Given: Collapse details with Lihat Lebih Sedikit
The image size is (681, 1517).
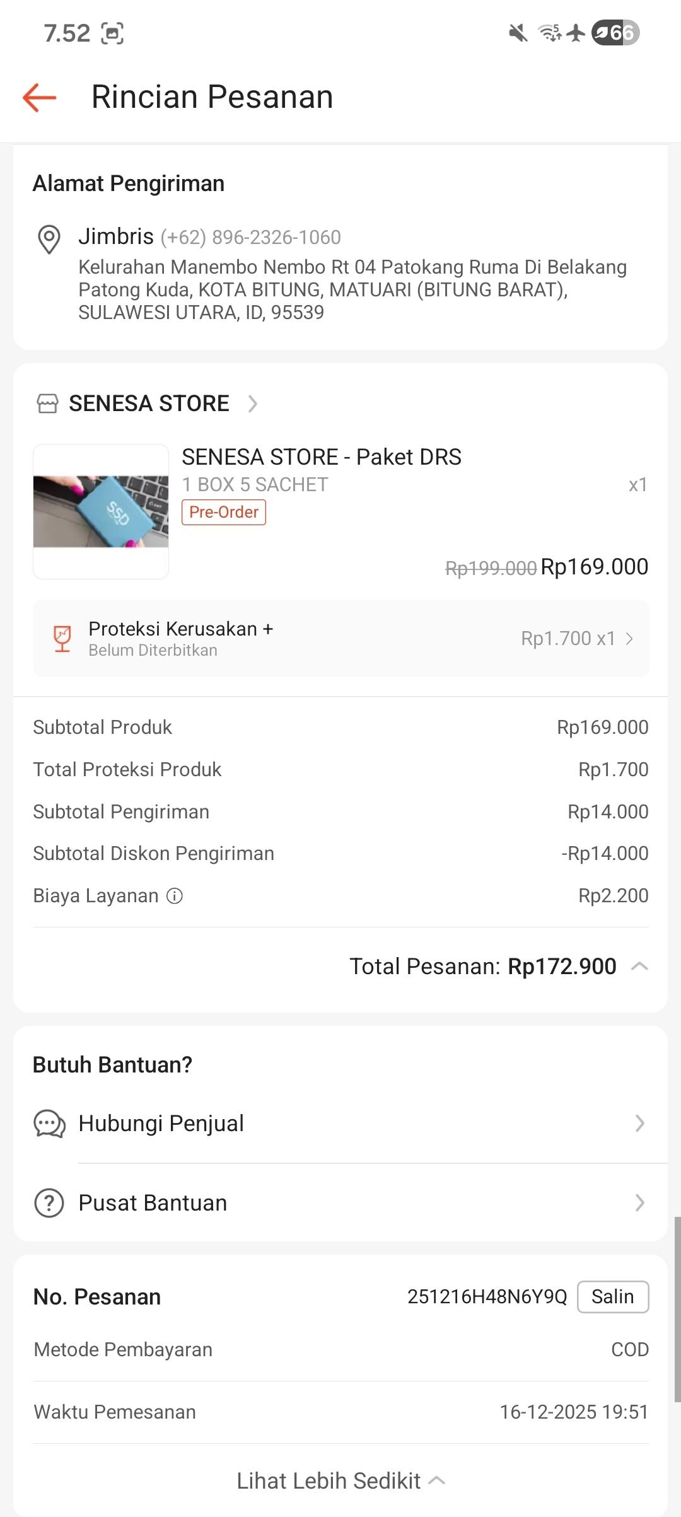Looking at the screenshot, I should click(340, 1480).
